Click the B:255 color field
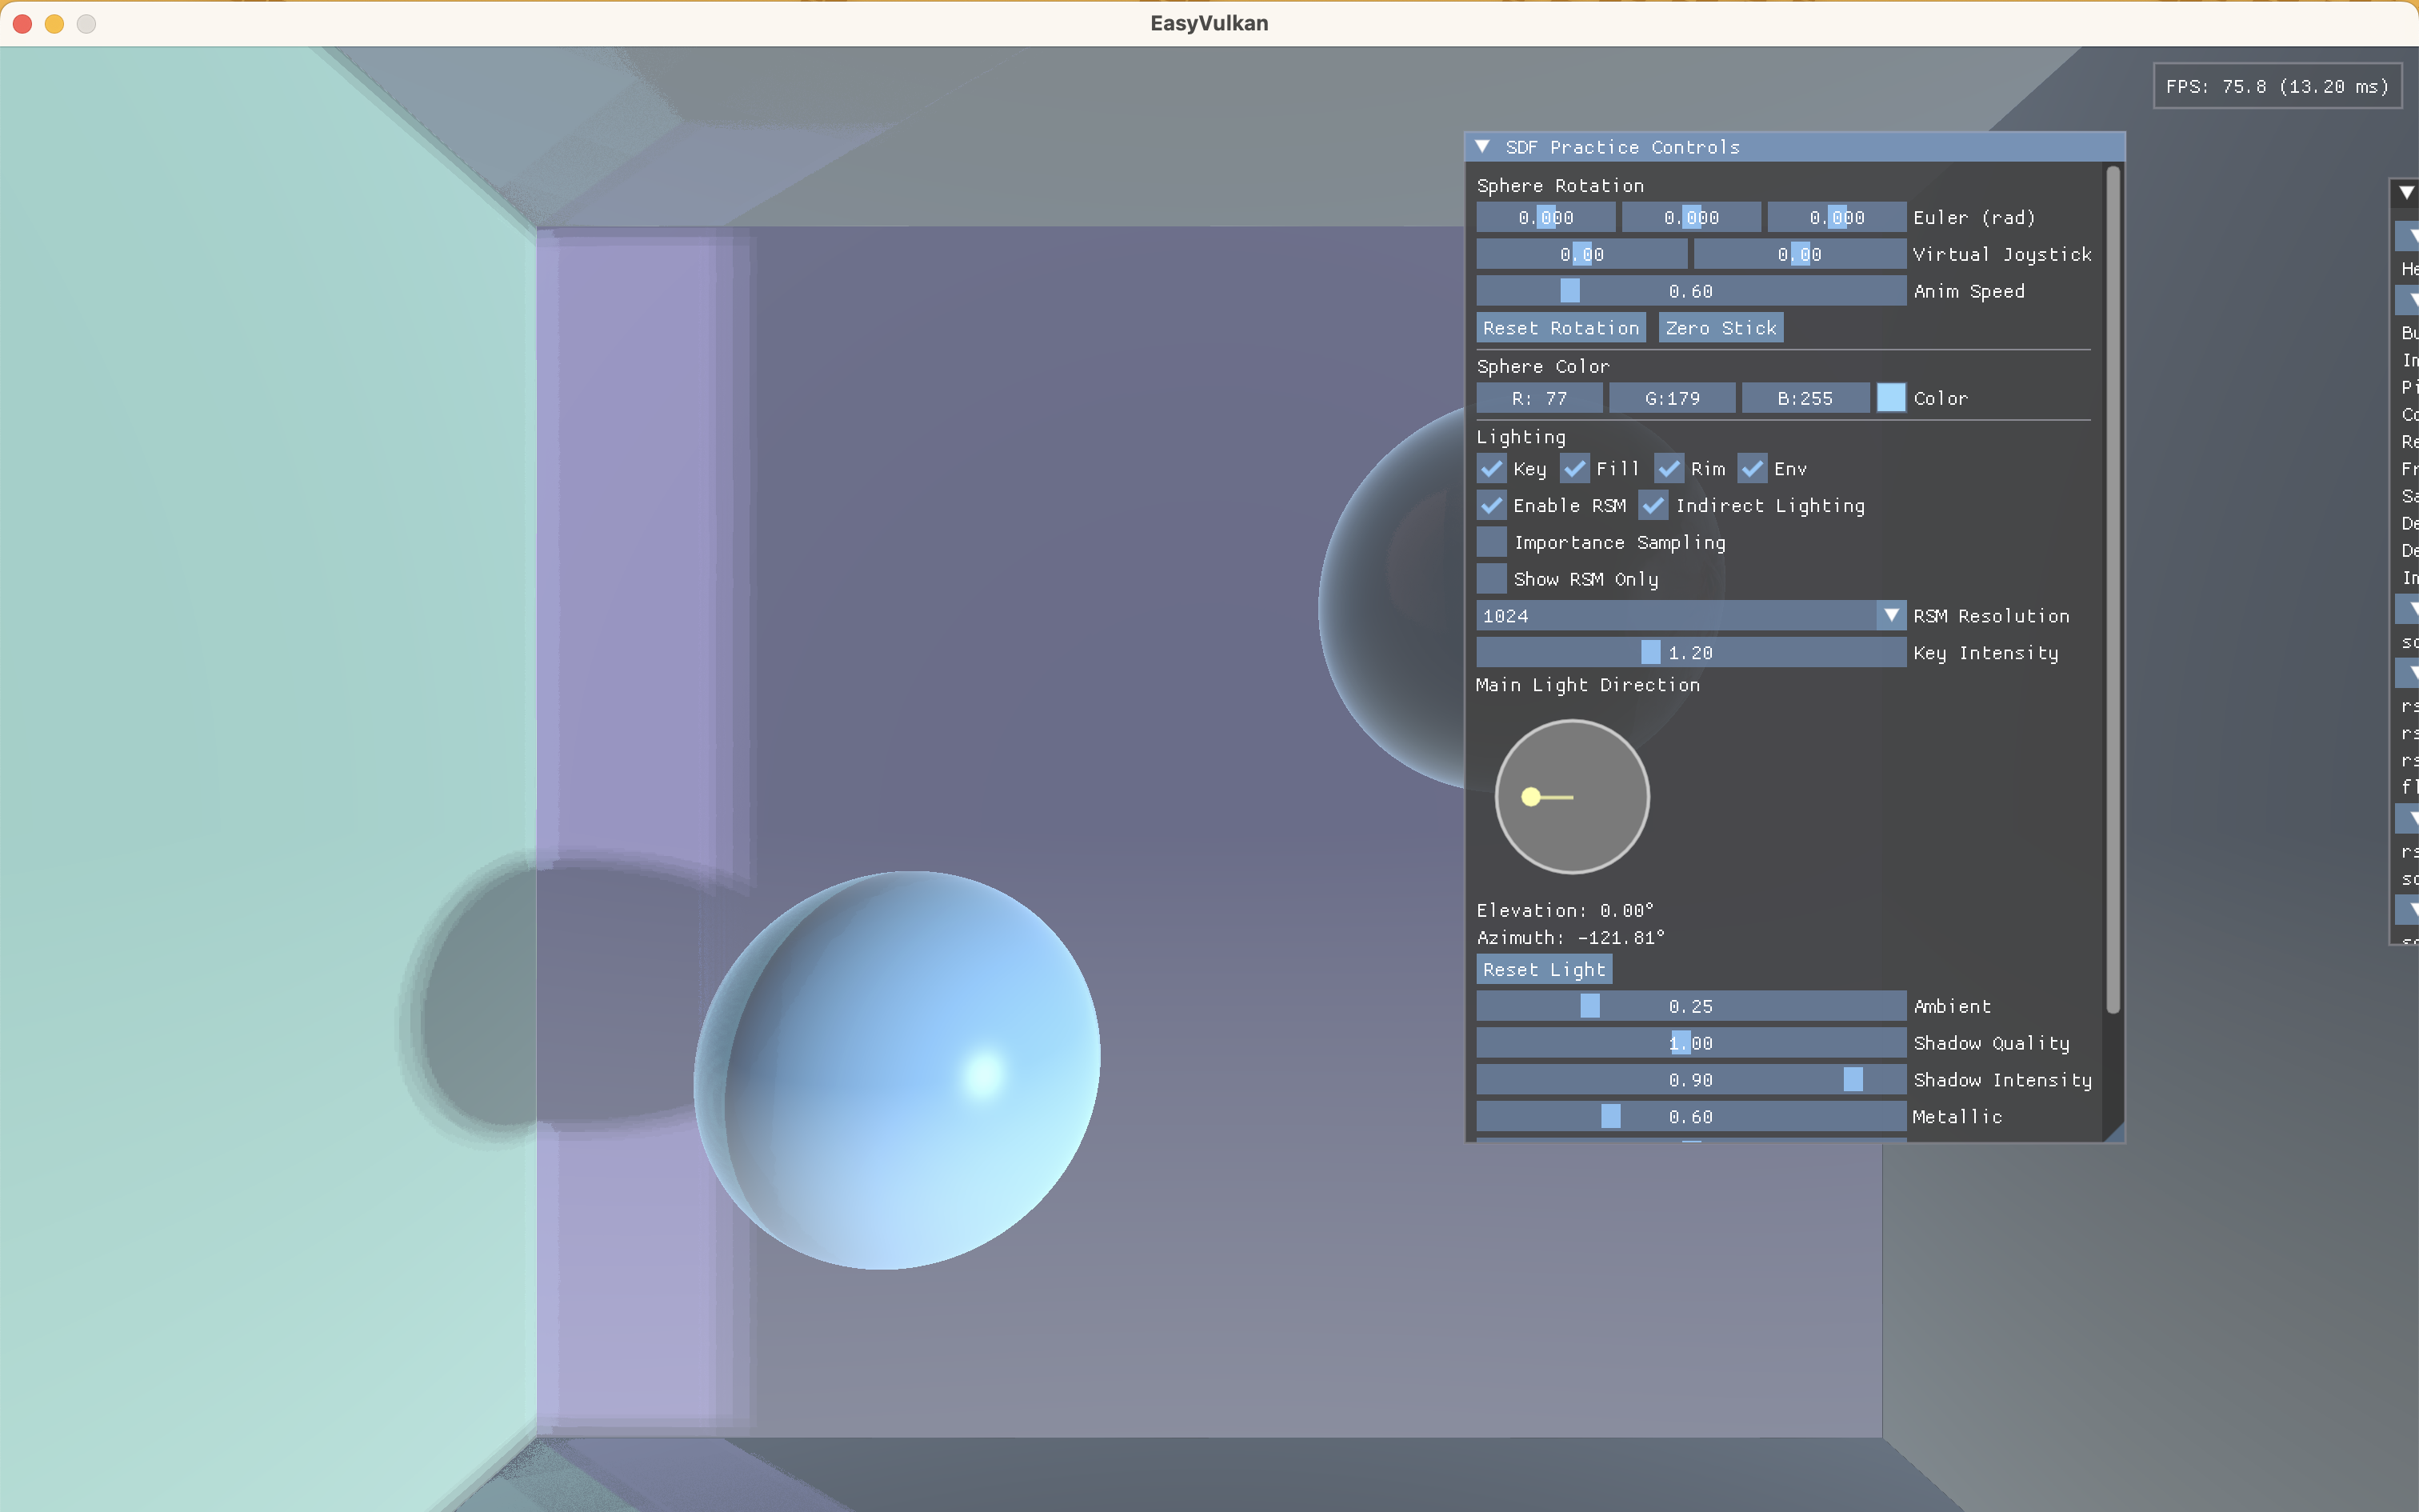Viewport: 2419px width, 1512px height. [1805, 398]
